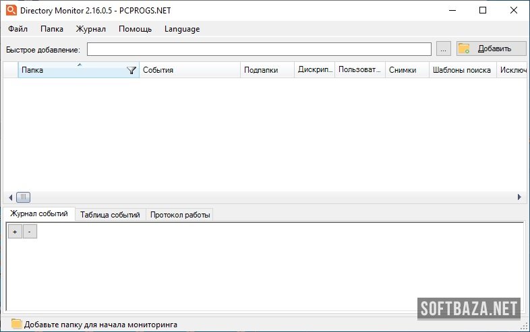
Task: Click the horizontal scrollbar thumb
Action: pyautogui.click(x=24, y=197)
